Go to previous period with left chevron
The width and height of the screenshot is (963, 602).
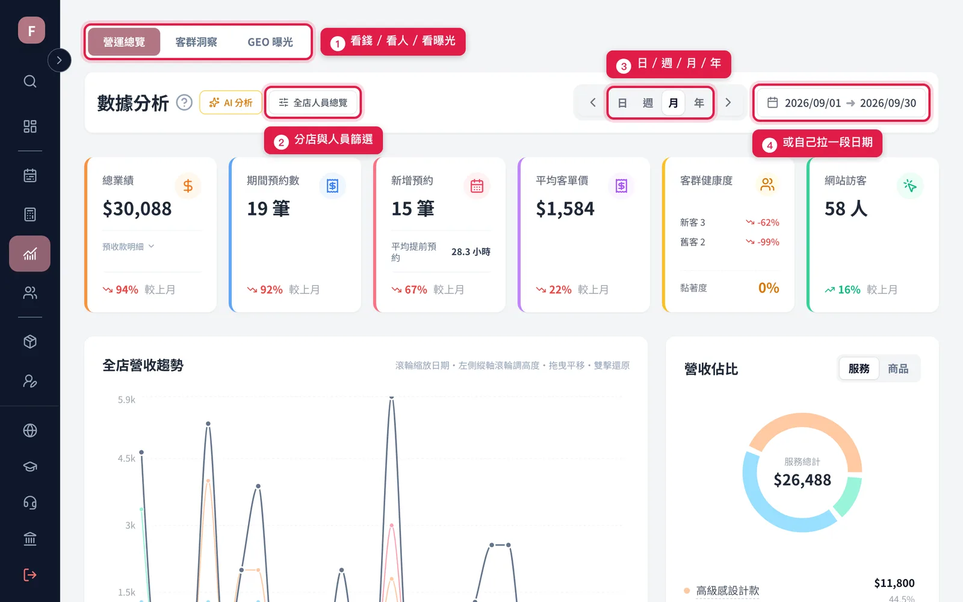[x=593, y=102]
